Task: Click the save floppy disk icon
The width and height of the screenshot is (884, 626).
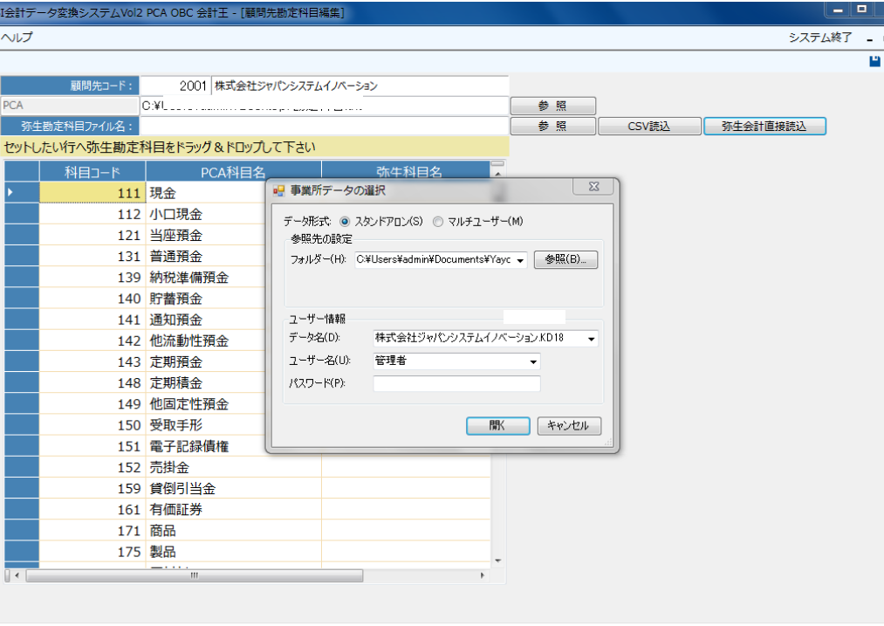Action: point(874,61)
